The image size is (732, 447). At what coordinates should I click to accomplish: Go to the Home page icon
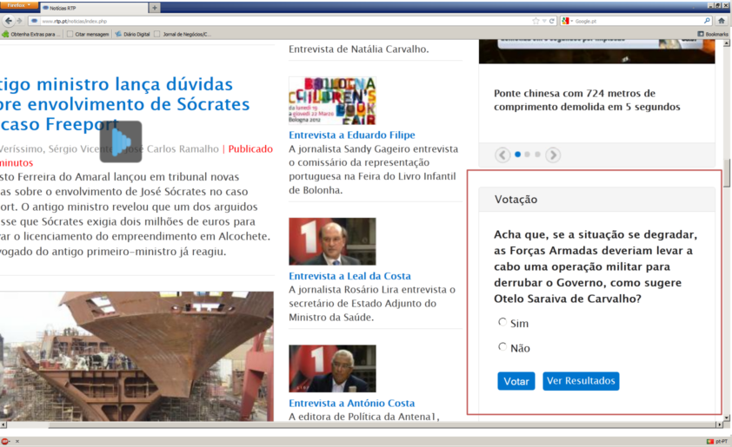point(722,21)
